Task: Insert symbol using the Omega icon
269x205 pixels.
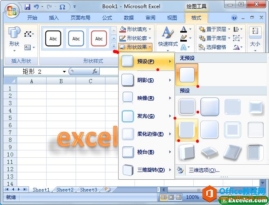Action: coord(62,7)
